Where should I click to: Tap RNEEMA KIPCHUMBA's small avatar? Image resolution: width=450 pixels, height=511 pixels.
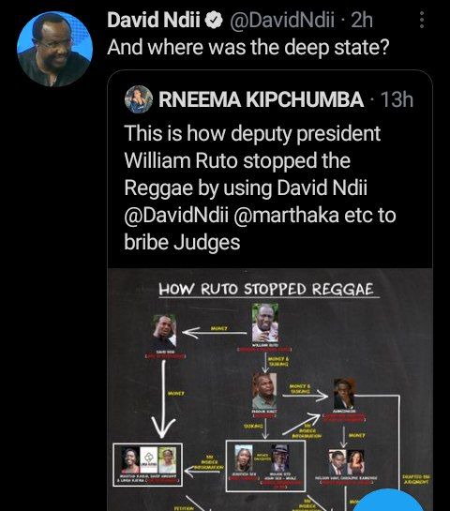139,99
